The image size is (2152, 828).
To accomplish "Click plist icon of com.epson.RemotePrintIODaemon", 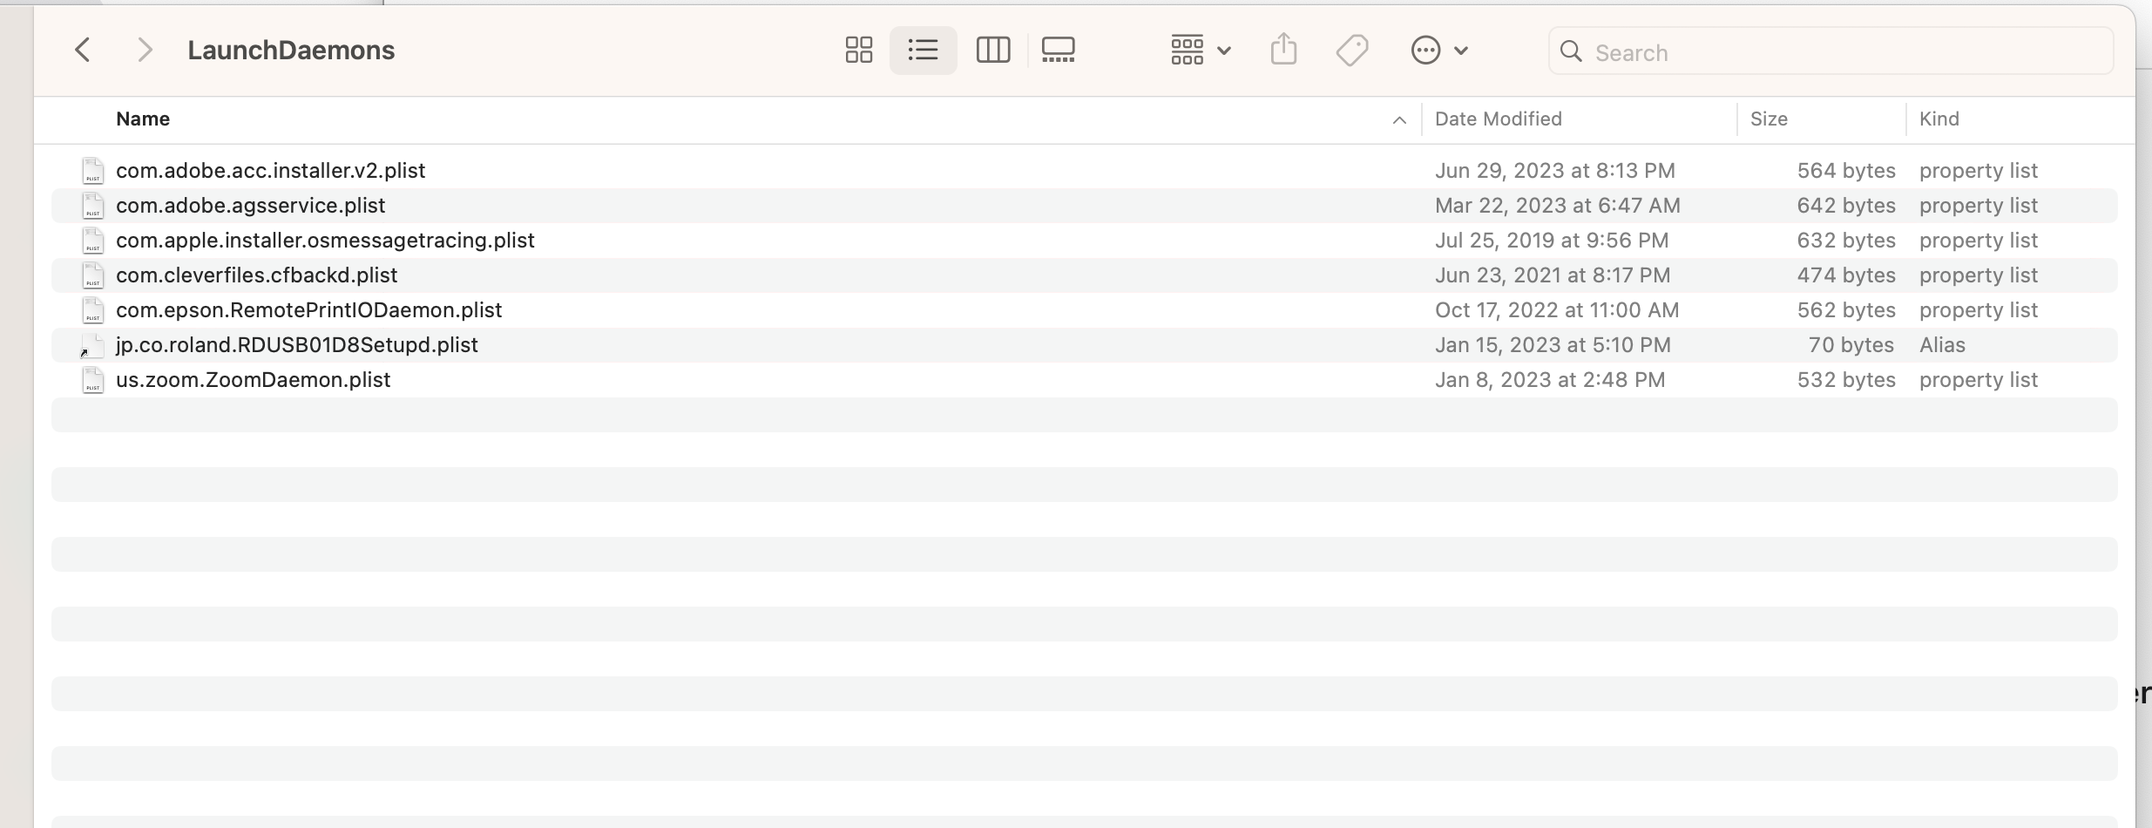I will [92, 310].
